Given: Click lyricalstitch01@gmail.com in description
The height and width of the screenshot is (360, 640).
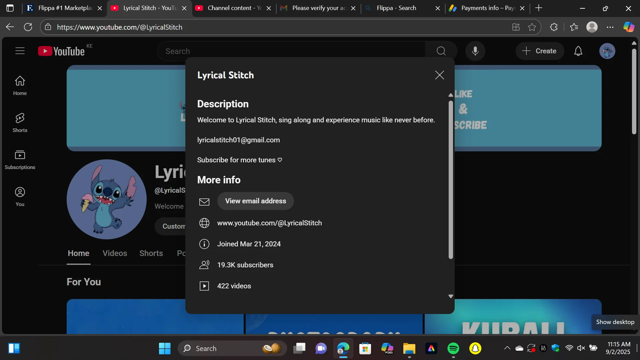Looking at the screenshot, I should (x=238, y=140).
